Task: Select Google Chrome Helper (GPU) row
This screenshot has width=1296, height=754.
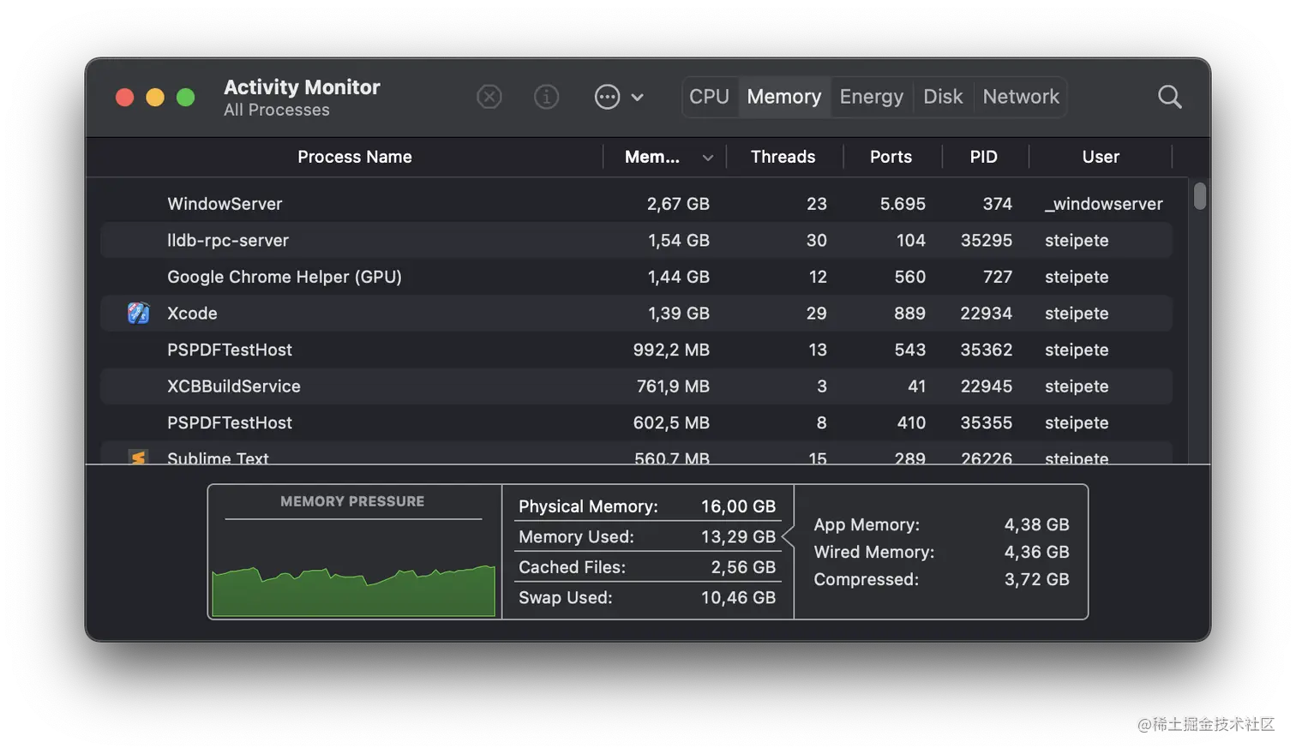Action: click(636, 277)
